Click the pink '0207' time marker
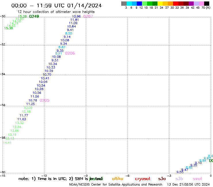Screen dimensions: 213x187 [88, 16]
